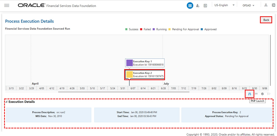Open the US-English language dropdown
Viewport: 277px width, 136px height.
click(x=224, y=5)
